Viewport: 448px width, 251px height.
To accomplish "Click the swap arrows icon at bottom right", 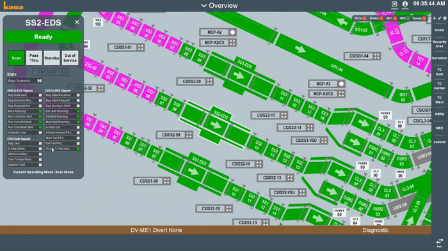I will click(x=440, y=241).
